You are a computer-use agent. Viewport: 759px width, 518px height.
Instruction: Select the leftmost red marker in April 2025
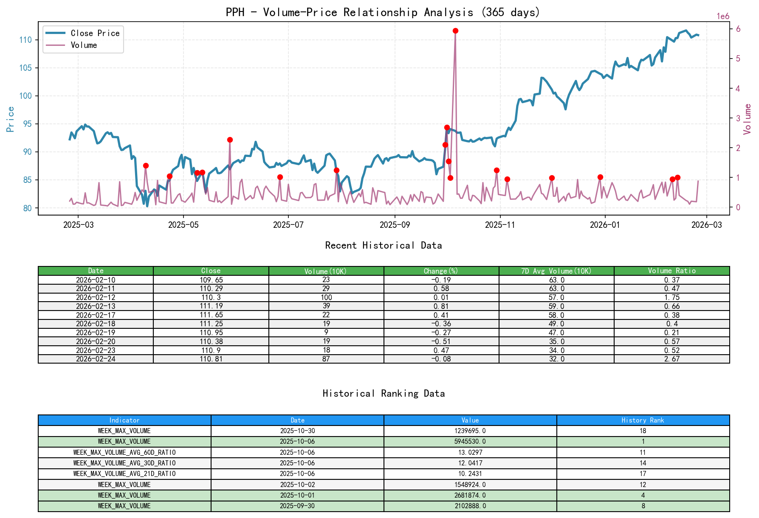click(146, 165)
